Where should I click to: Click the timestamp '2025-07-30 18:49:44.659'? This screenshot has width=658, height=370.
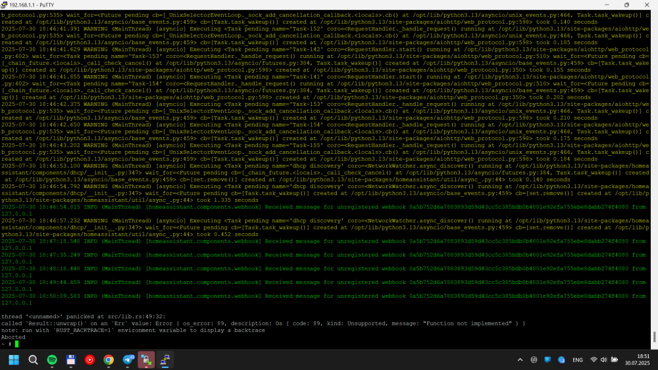40,283
